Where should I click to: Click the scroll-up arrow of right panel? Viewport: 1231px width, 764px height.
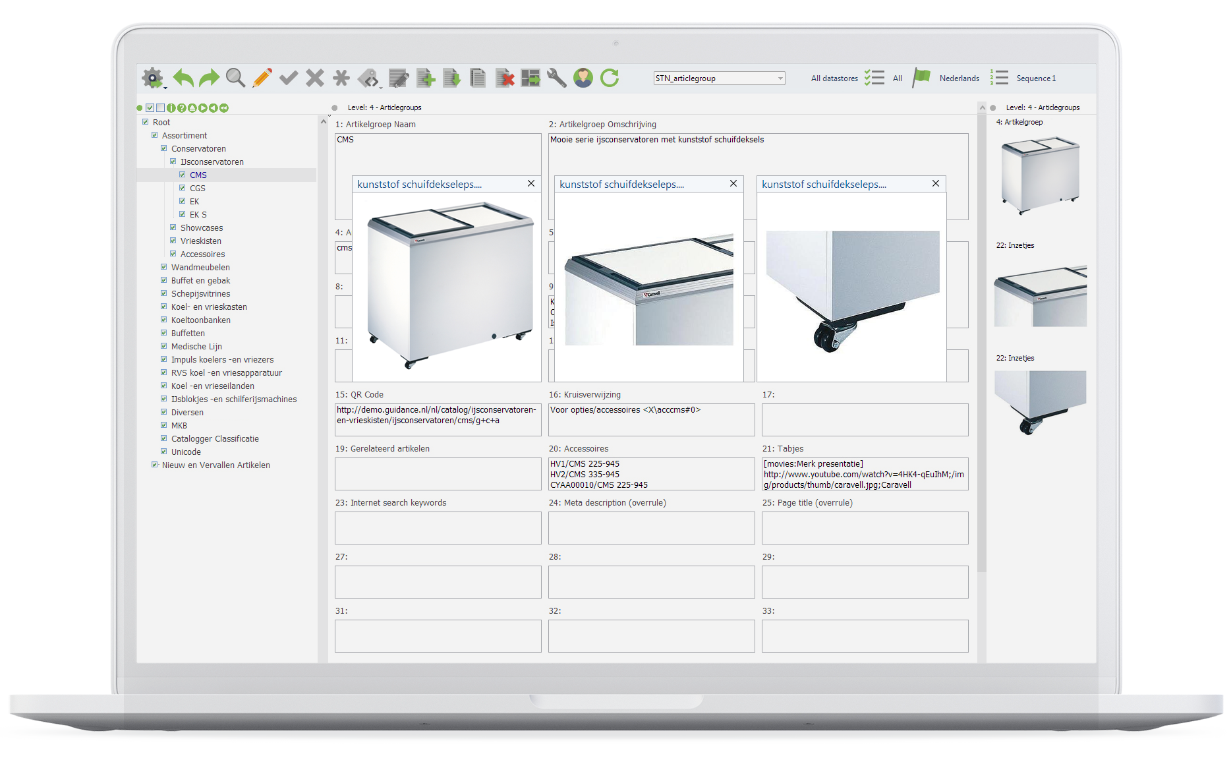[982, 107]
